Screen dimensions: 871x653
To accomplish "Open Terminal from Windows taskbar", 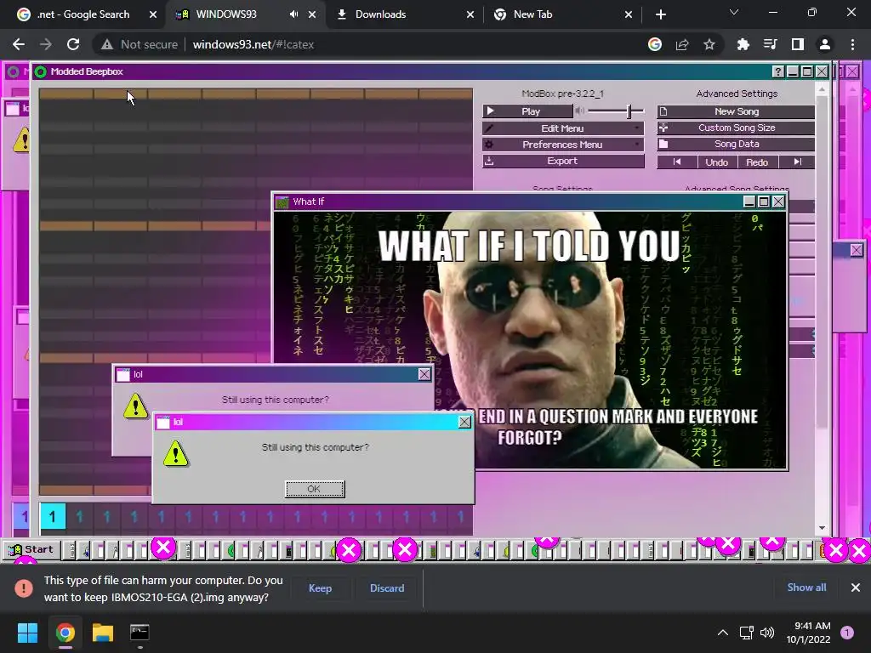I will pyautogui.click(x=139, y=633).
